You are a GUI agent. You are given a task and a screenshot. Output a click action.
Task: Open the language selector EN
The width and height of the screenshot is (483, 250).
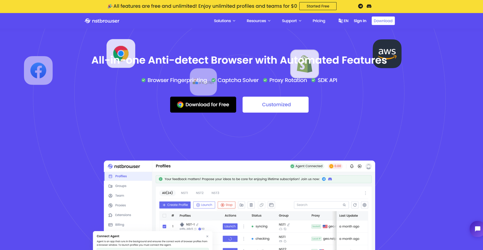point(343,21)
